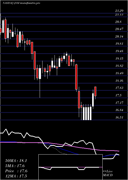Click the last red candlestick near 17.83
128x180 pixels.
tap(95, 92)
